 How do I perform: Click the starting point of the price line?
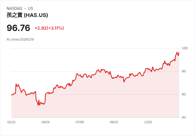pos(11,95)
